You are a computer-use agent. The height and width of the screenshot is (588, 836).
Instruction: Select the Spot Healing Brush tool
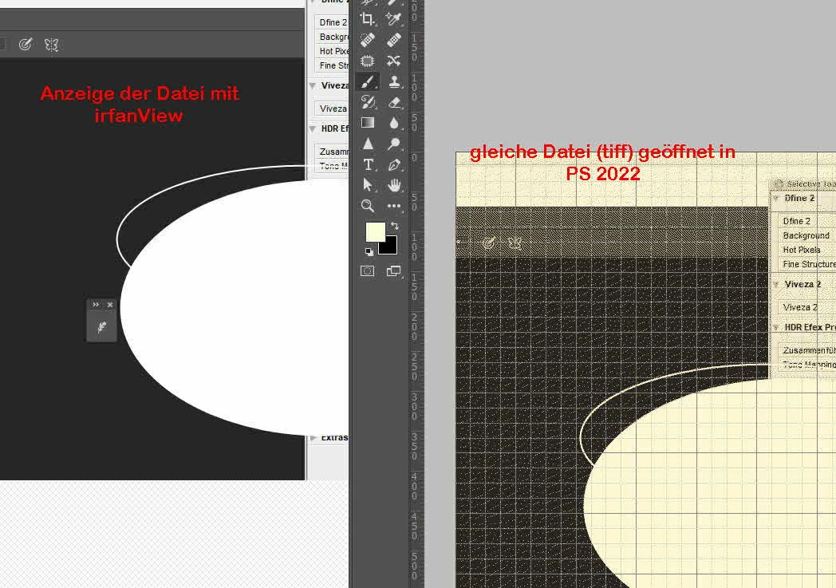point(368,40)
